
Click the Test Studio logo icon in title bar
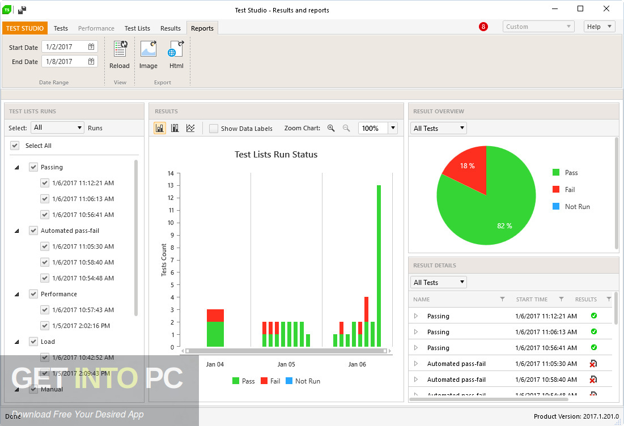(7, 10)
